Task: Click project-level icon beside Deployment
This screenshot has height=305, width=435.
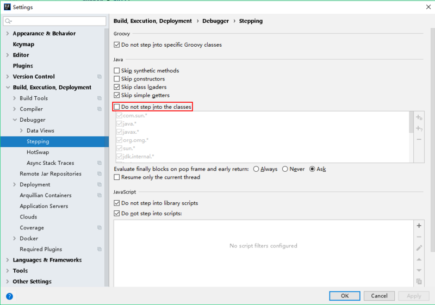Action: 100,185
